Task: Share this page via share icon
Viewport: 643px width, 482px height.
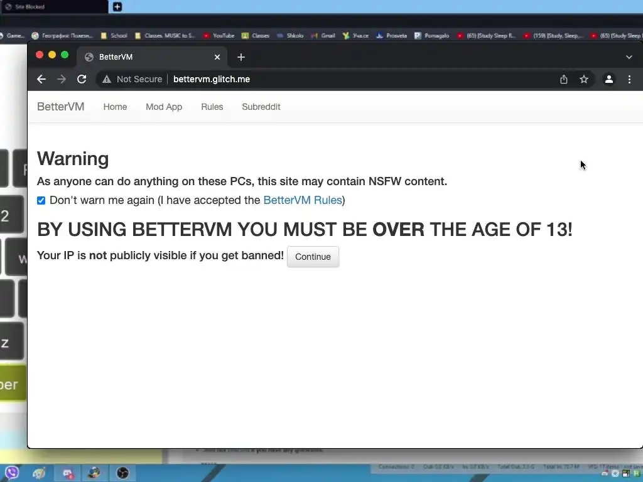Action: tap(564, 79)
